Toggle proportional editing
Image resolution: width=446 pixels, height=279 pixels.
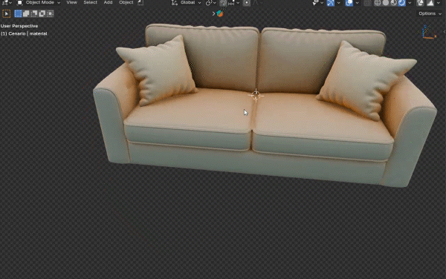click(247, 3)
